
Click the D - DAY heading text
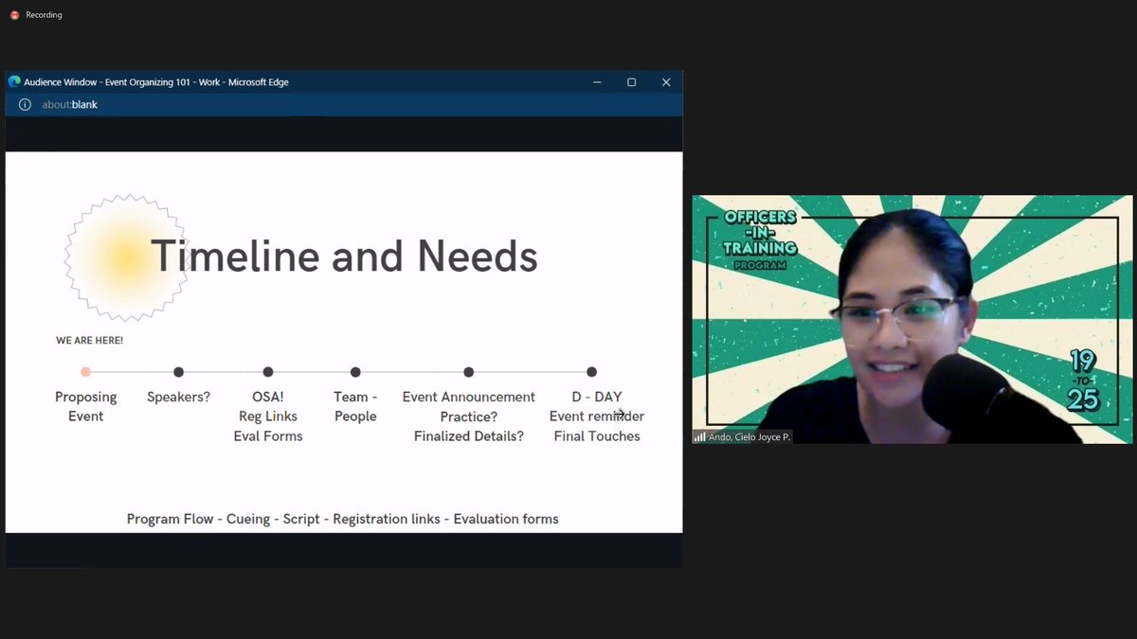pyautogui.click(x=597, y=397)
